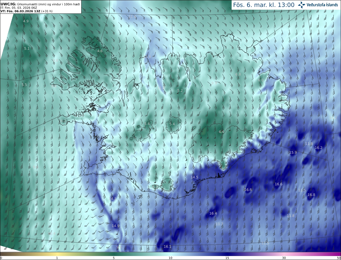The width and height of the screenshot is (341, 260).
Task: Click the 5.1 value label
Action: [27, 49]
